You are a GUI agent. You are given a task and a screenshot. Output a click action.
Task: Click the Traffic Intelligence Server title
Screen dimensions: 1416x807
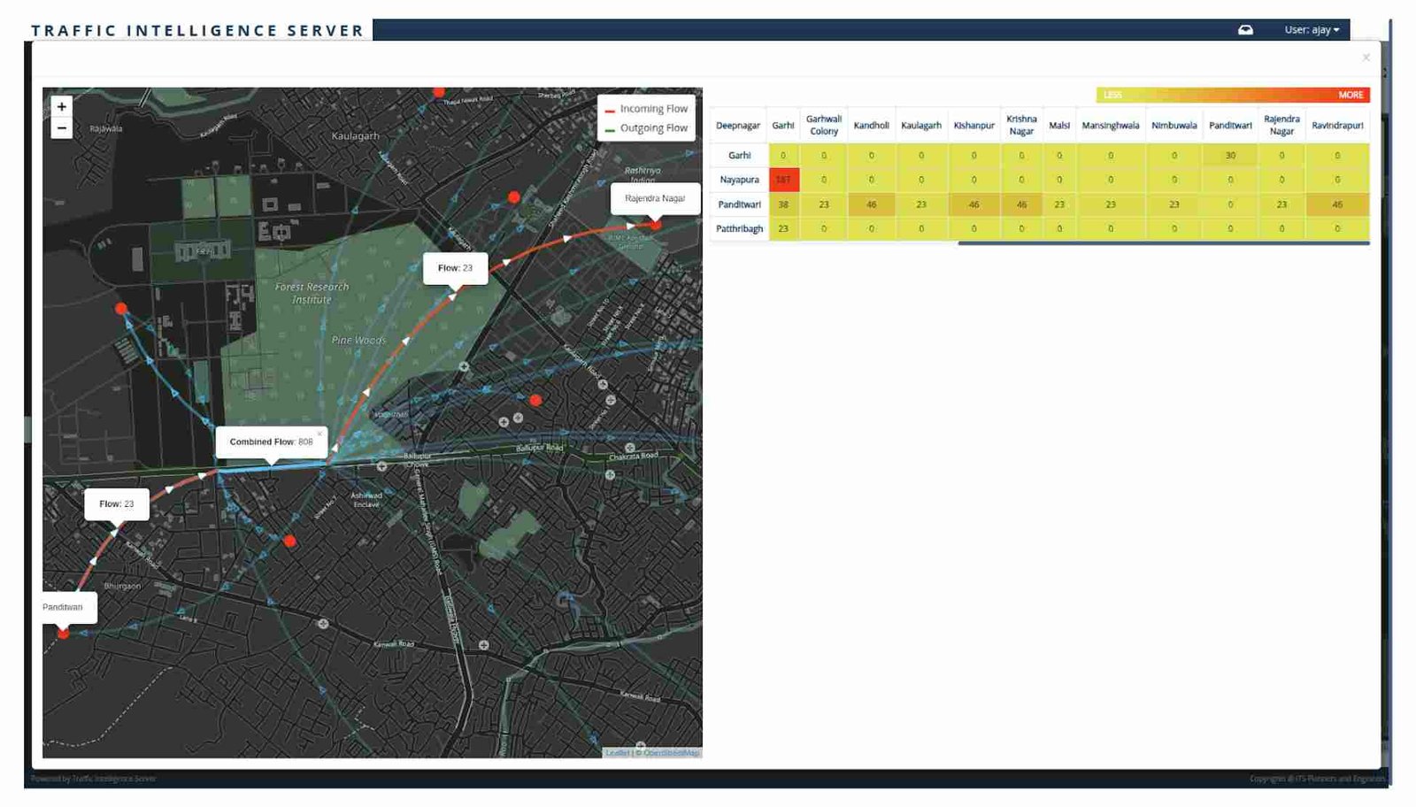point(197,31)
